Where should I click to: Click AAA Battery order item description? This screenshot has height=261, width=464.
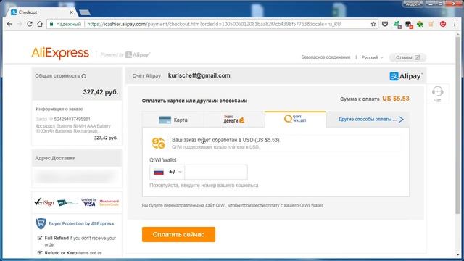point(73,128)
